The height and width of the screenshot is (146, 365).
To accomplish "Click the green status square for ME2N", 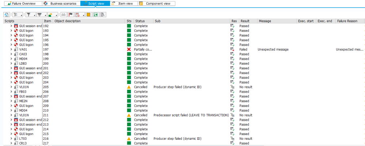I will point(129,101).
